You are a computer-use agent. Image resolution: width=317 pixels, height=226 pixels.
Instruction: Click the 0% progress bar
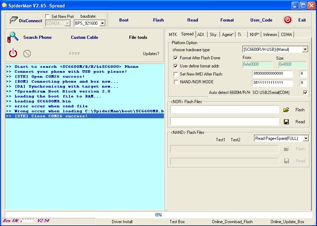click(159, 215)
